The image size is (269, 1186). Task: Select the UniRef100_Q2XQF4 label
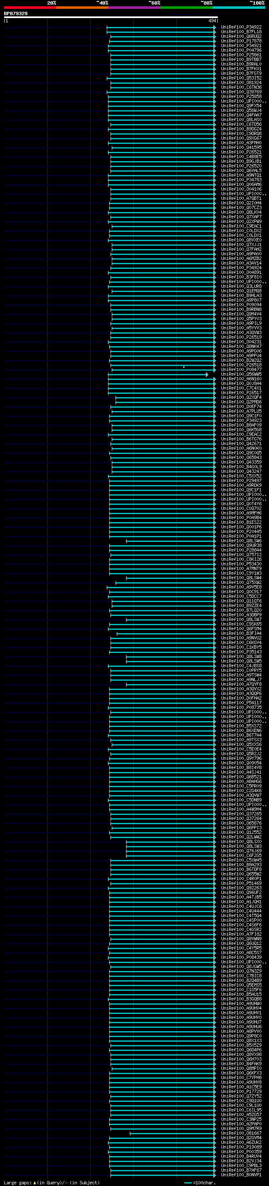pos(241,397)
